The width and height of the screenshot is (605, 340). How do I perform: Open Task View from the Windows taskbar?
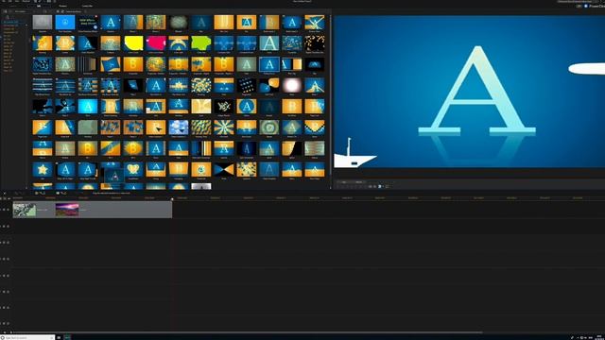pyautogui.click(x=59, y=338)
